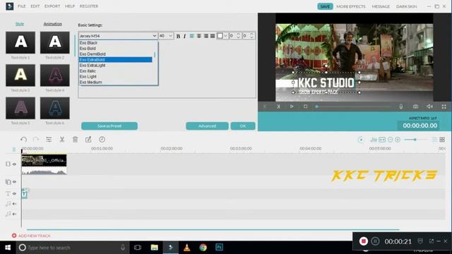Open the edit settings sliders icon
This screenshot has width=452, height=254.
[x=49, y=140]
